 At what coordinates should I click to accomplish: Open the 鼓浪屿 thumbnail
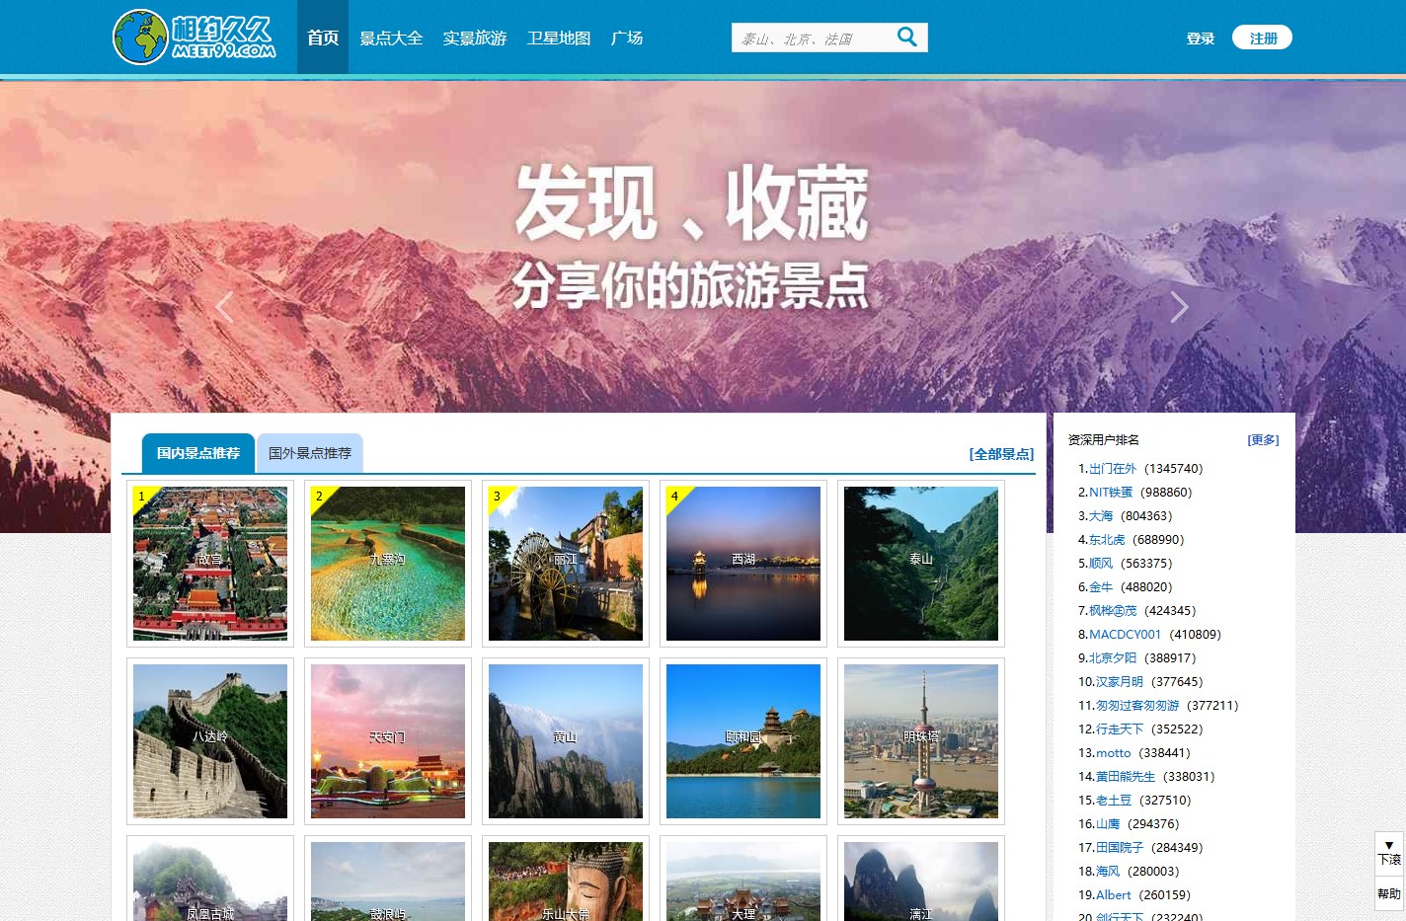[388, 880]
